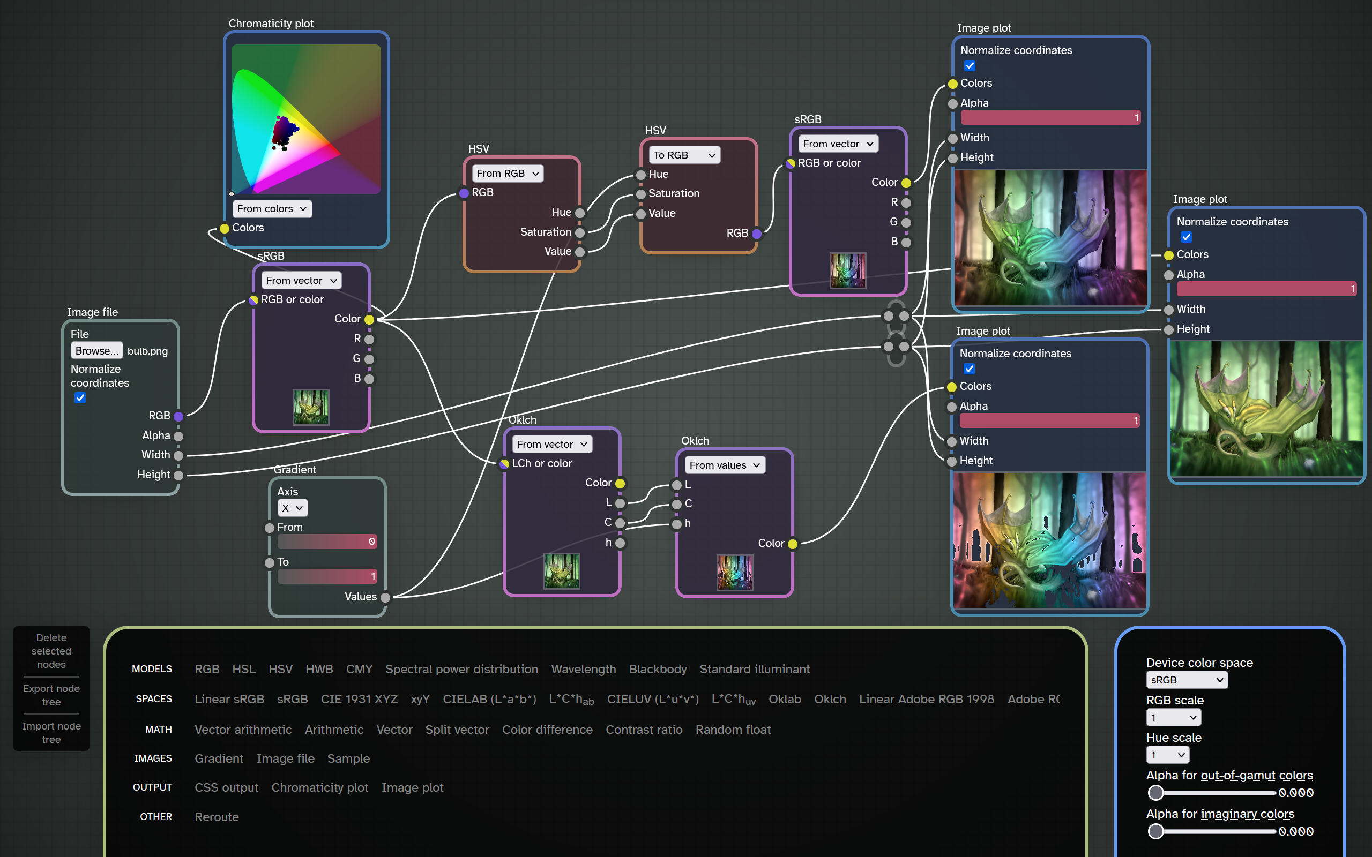The height and width of the screenshot is (857, 1372).
Task: Open the RGB scale dropdown
Action: pos(1174,718)
